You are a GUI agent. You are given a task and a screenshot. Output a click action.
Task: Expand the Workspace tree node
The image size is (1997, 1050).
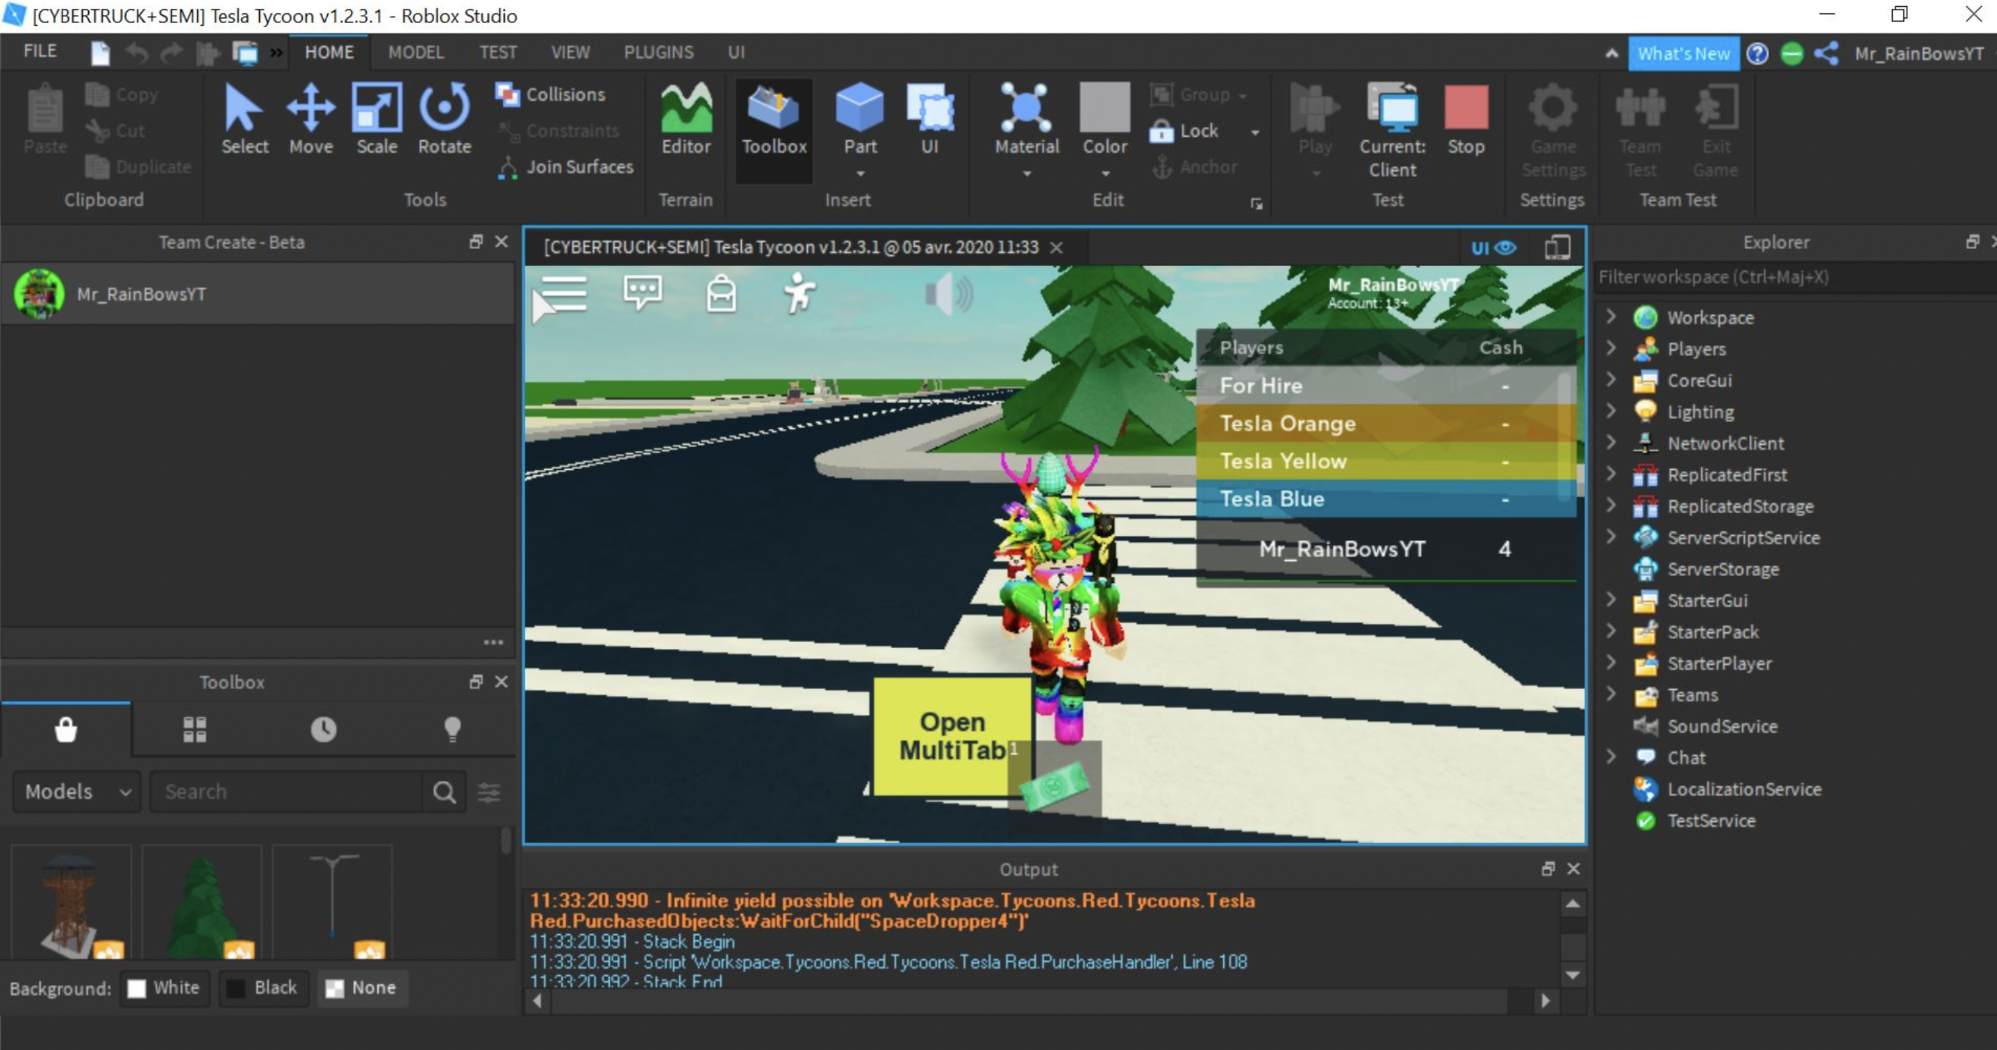pos(1611,316)
